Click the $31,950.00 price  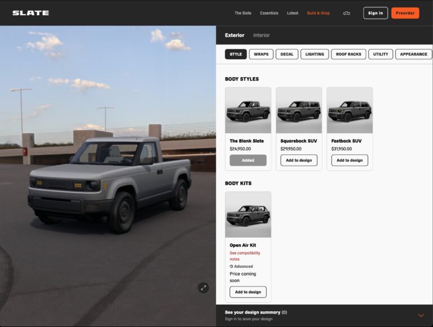pyautogui.click(x=342, y=149)
